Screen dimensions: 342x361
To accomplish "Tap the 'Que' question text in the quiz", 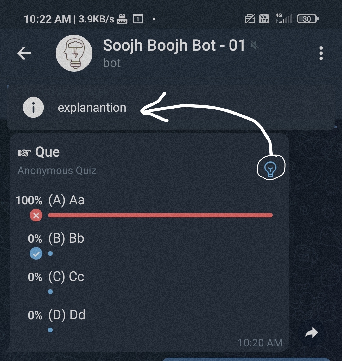I will pyautogui.click(x=47, y=152).
